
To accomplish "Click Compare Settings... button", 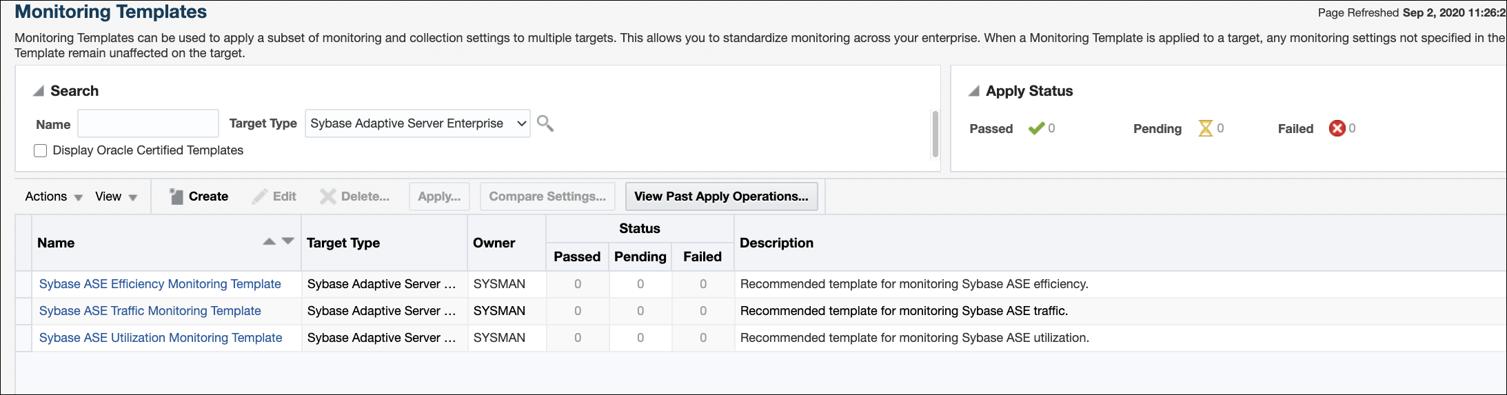I will [547, 196].
